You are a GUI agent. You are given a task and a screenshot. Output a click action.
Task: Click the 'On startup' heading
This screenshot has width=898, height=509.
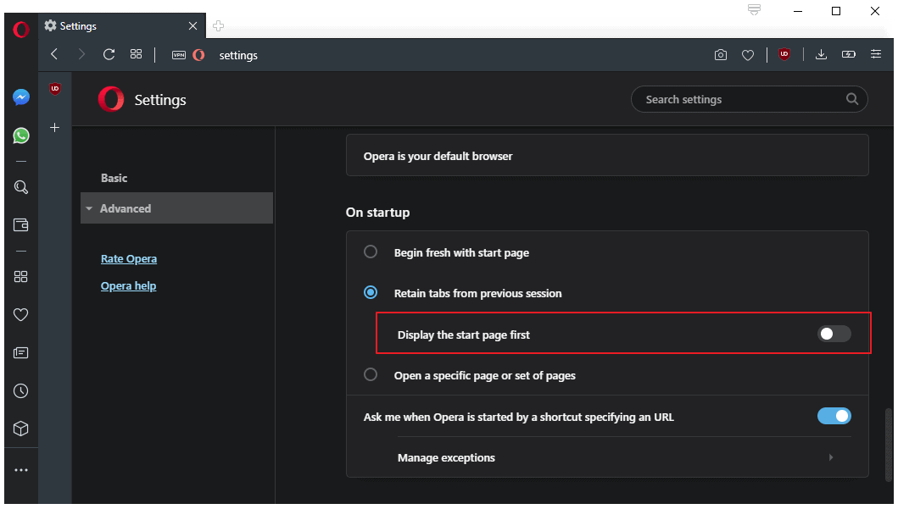[x=377, y=213]
